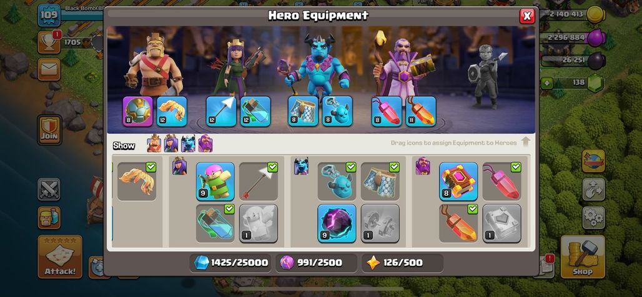This screenshot has width=642, height=297.
Task: Tap the Starry Ore 126/500 counter
Action: point(402,263)
